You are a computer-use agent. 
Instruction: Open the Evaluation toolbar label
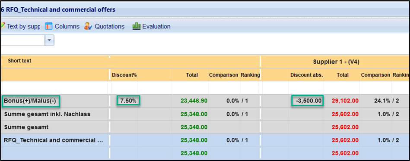[156, 26]
